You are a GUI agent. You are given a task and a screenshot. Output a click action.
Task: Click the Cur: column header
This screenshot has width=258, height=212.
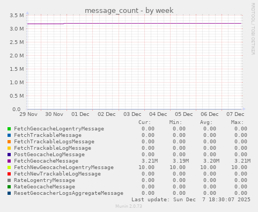[x=145, y=122]
